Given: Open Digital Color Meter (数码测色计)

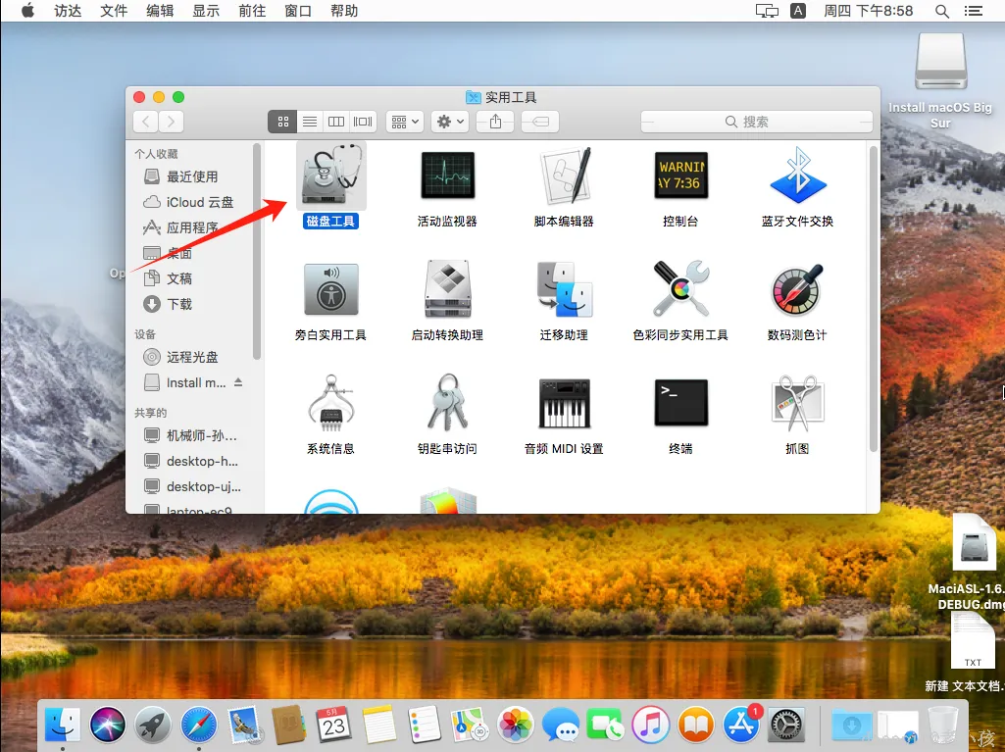Looking at the screenshot, I should click(797, 289).
